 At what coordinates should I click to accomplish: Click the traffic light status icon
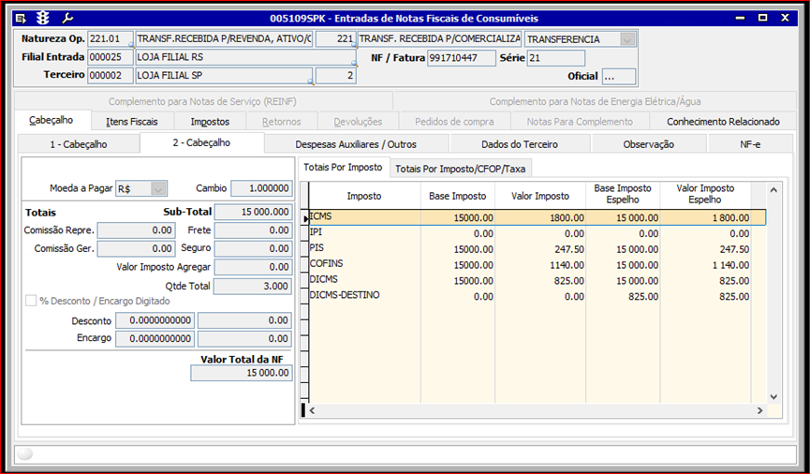click(x=43, y=18)
